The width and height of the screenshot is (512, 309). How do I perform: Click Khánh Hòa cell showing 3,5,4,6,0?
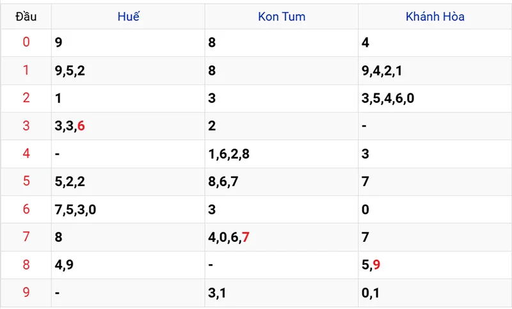pyautogui.click(x=391, y=99)
